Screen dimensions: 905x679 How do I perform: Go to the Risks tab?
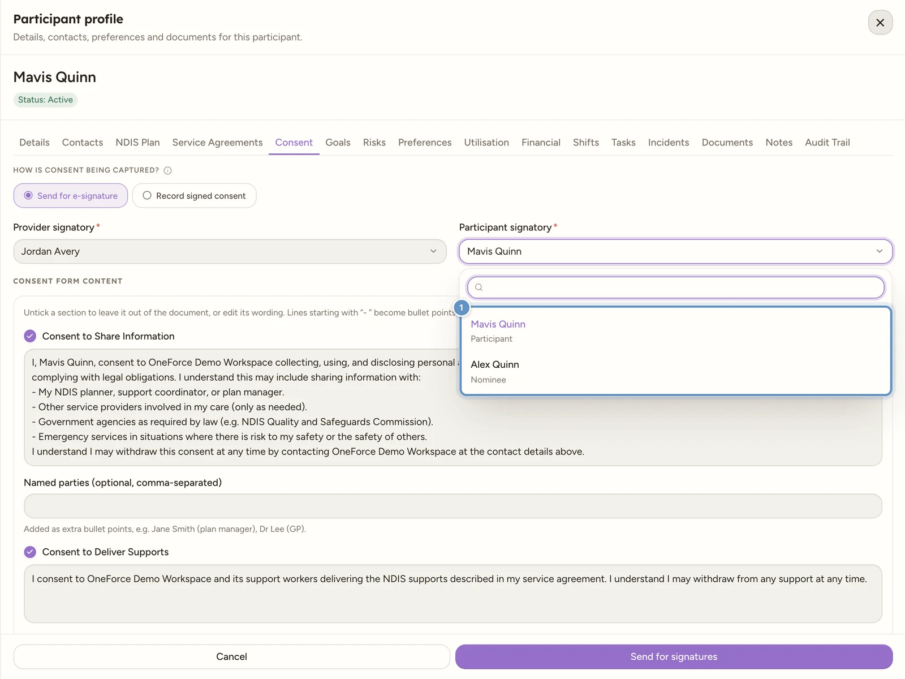pos(374,143)
